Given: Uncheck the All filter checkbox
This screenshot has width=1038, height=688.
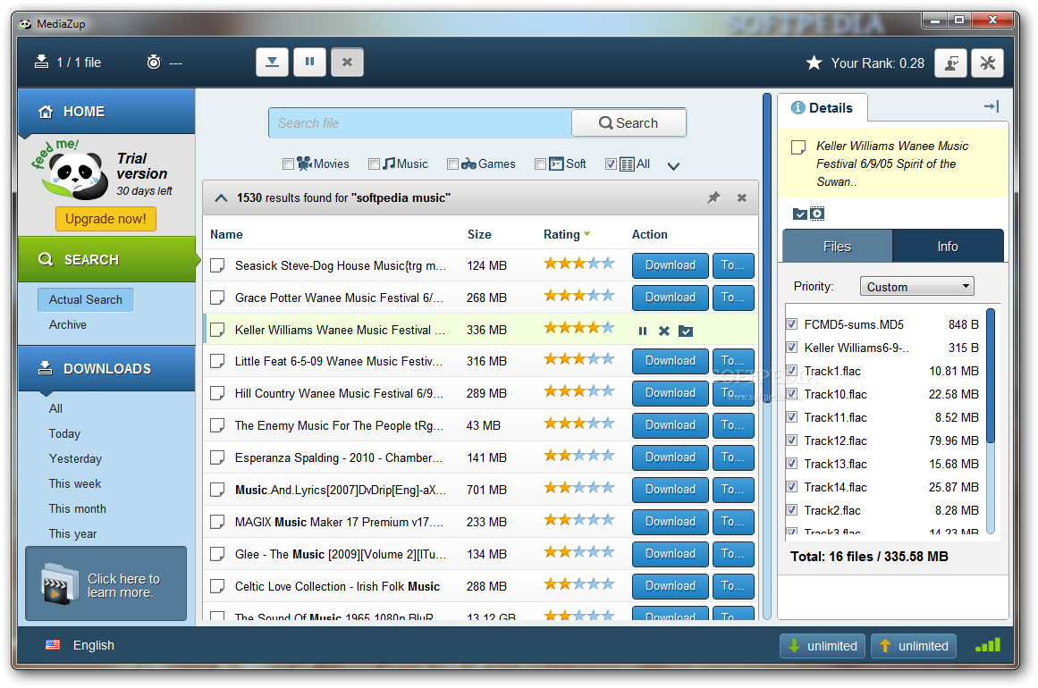Looking at the screenshot, I should tap(611, 164).
